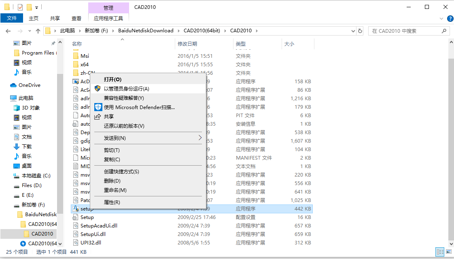This screenshot has height=259, width=454.
Task: Go forward with the forward arrow
Action: coord(20,31)
